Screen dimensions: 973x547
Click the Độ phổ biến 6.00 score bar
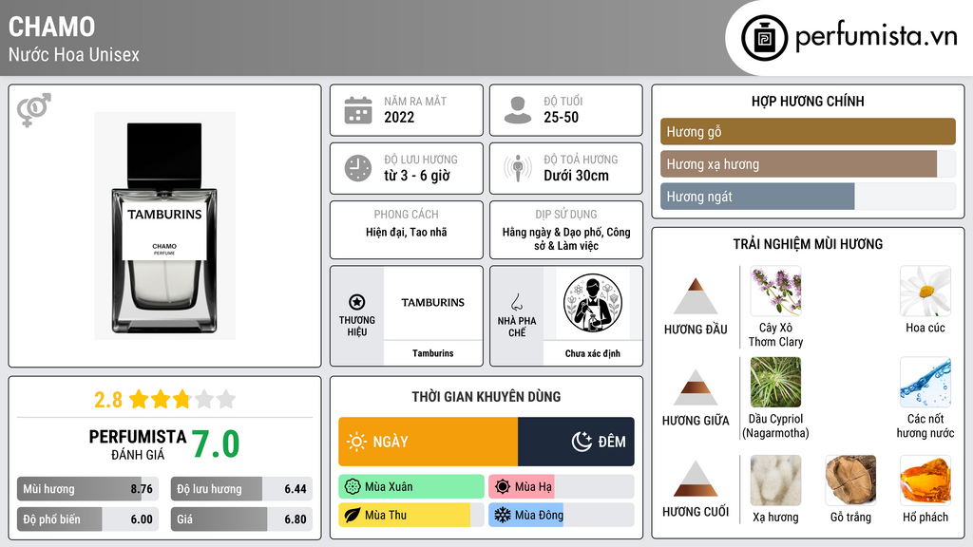pos(87,519)
